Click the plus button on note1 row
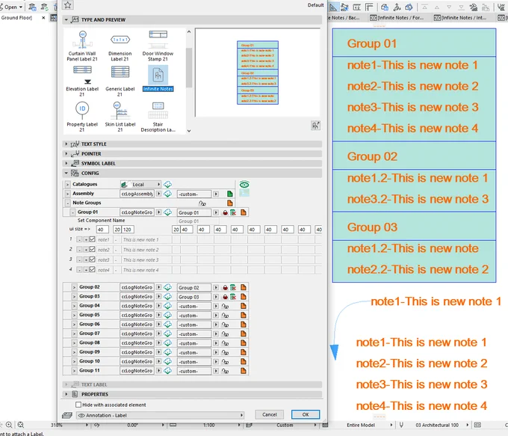The width and height of the screenshot is (508, 436). [x=86, y=240]
